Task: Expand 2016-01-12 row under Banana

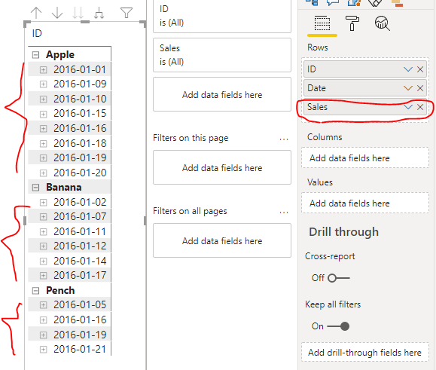Action: [44, 246]
